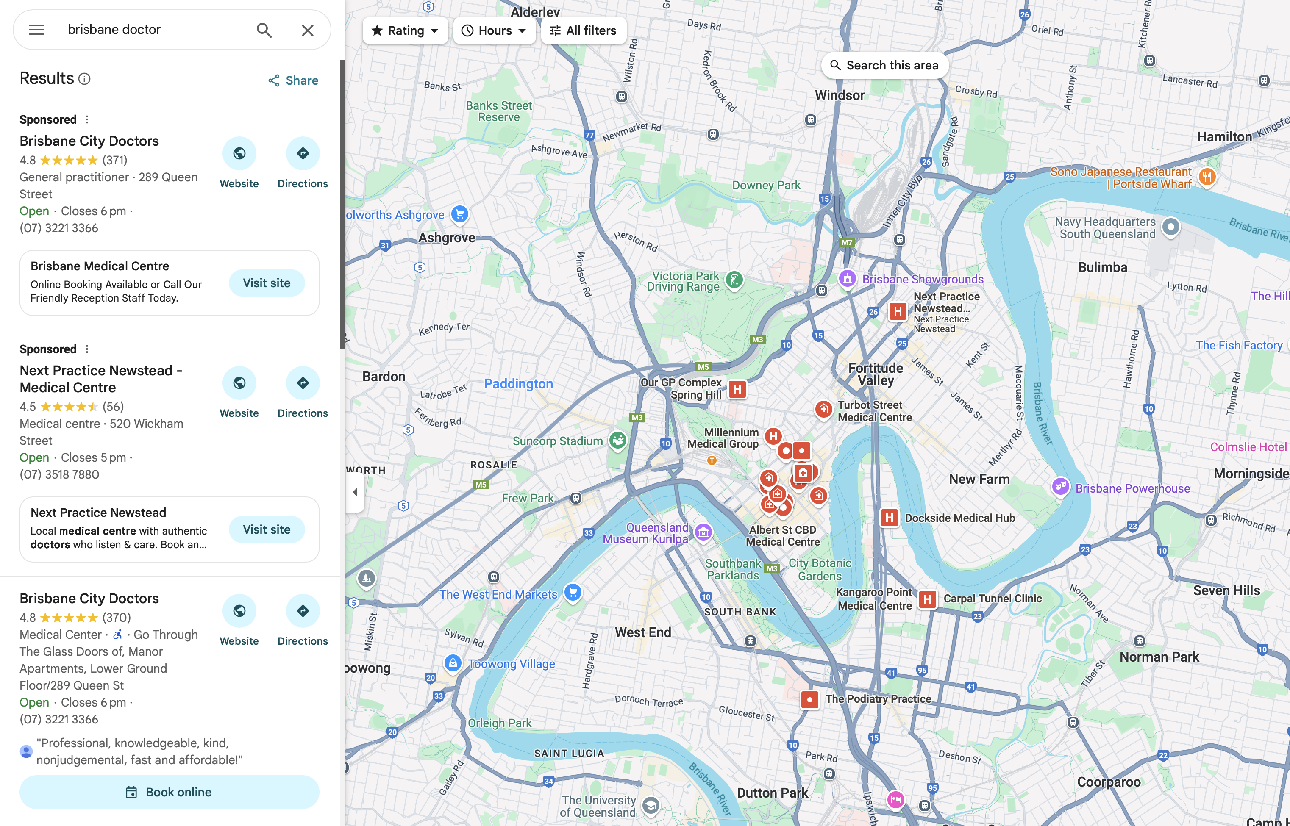Click Brisbane Powerhouse theatre icon
Viewport: 1290px width, 826px height.
pyautogui.click(x=1060, y=487)
